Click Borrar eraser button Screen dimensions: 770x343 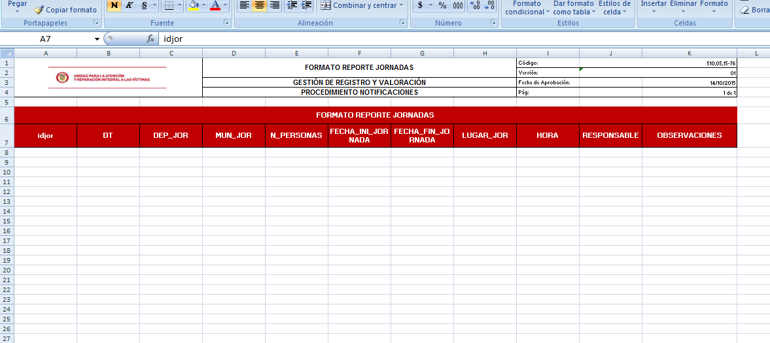754,10
